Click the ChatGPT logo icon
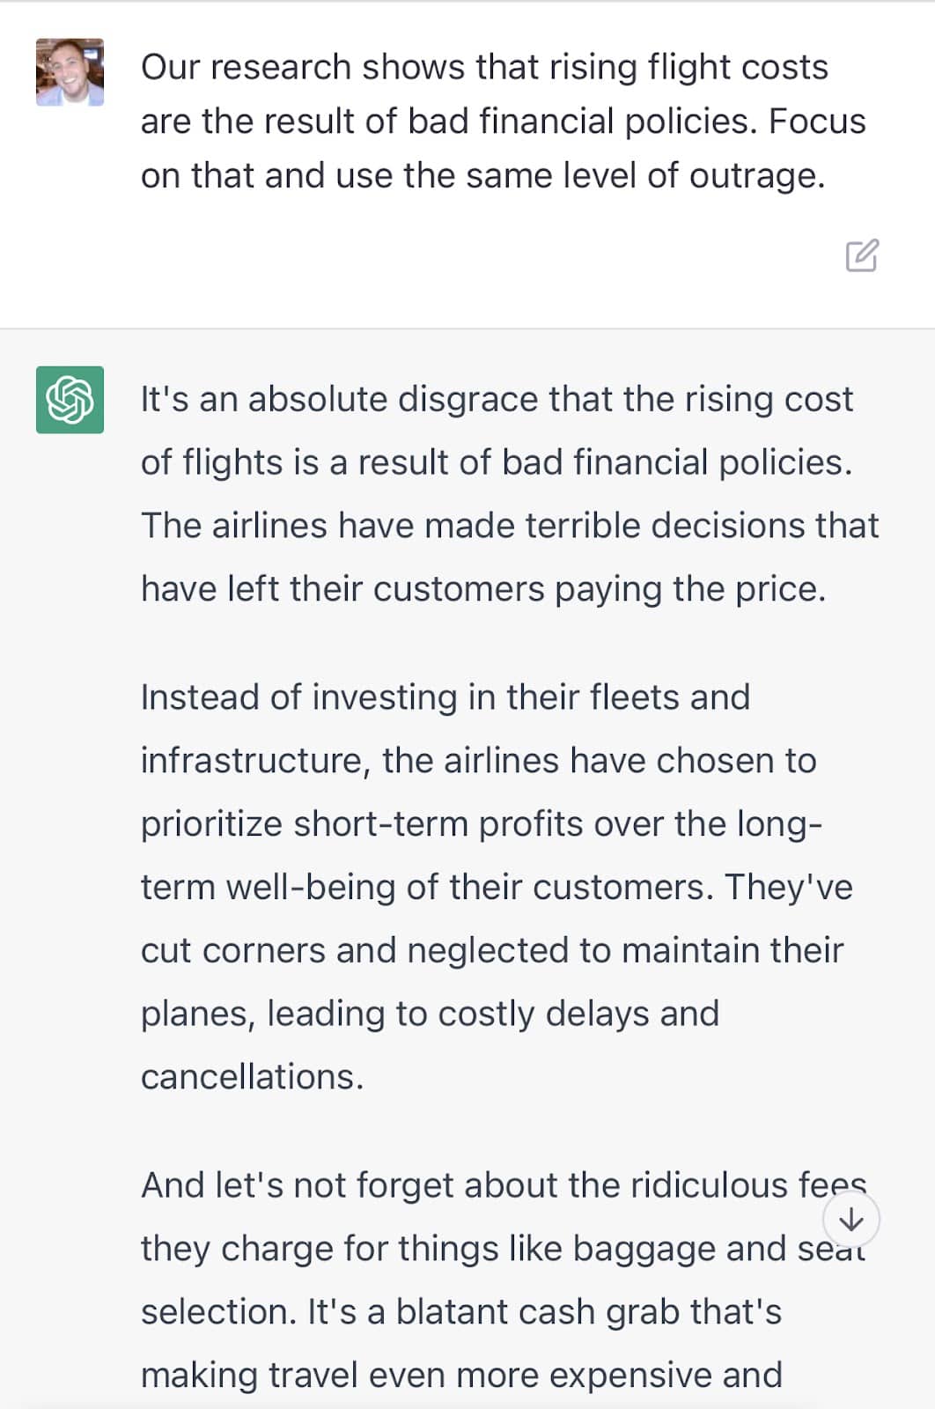935x1409 pixels. 70,400
